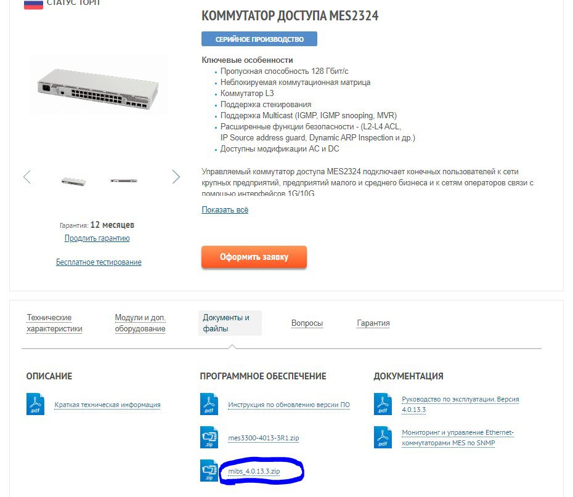Show next product image with right arrow
The height and width of the screenshot is (497, 573).
[176, 177]
